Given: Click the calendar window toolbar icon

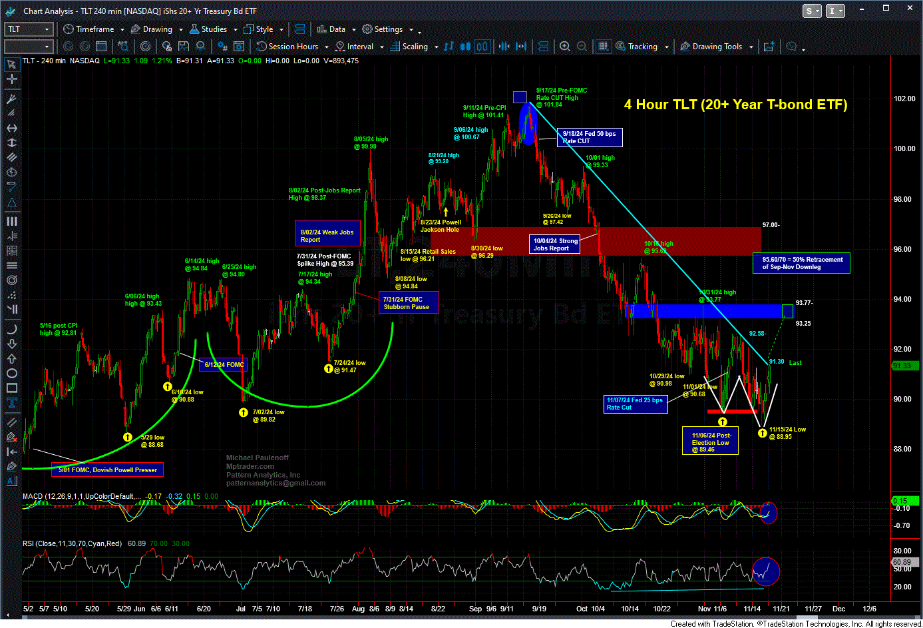Looking at the screenshot, I should pos(101,47).
